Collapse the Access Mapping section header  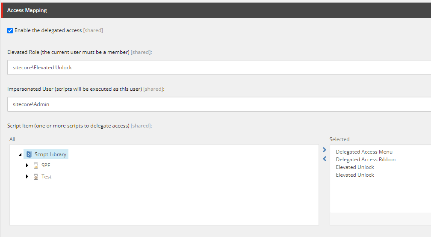point(27,10)
